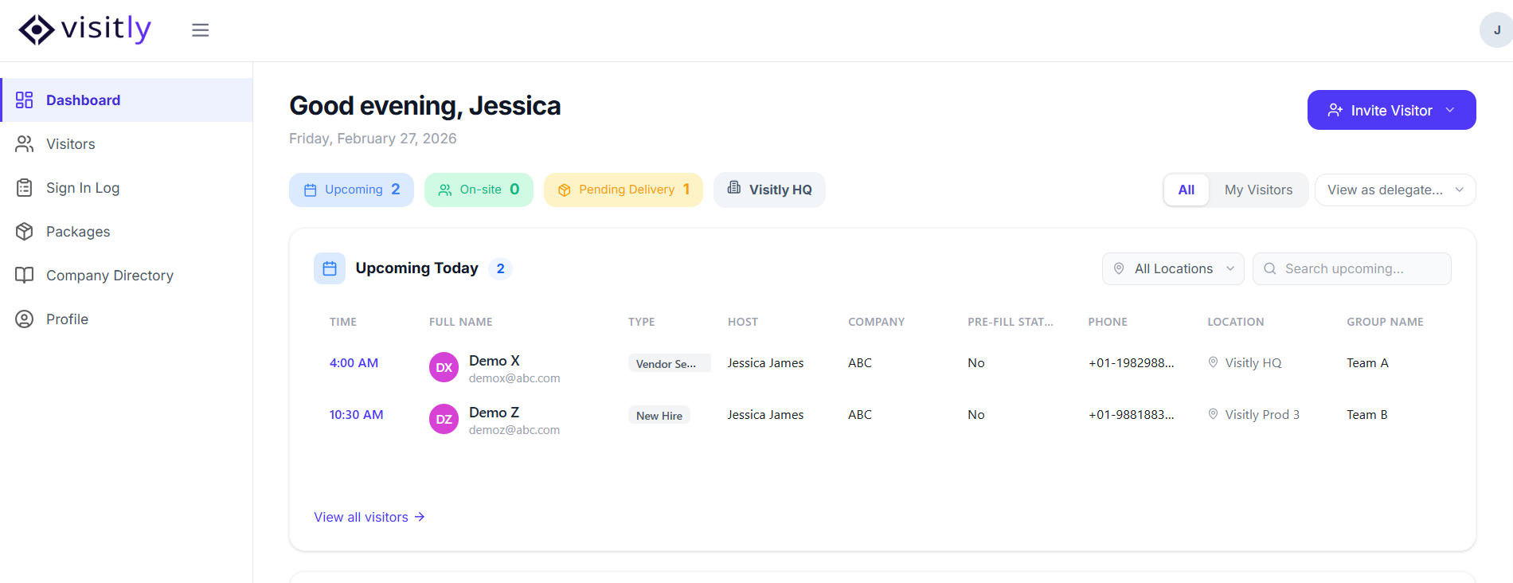The width and height of the screenshot is (1513, 583).
Task: Click the FULL NAME column header
Action: (x=460, y=322)
